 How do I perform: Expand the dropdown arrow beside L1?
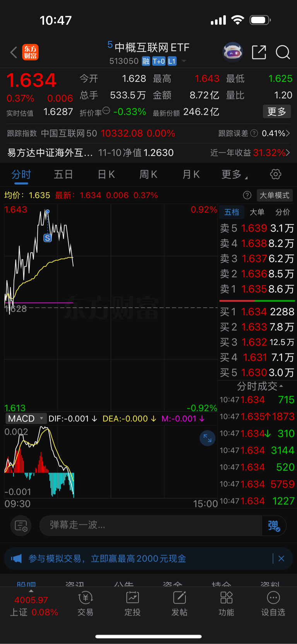point(184,61)
